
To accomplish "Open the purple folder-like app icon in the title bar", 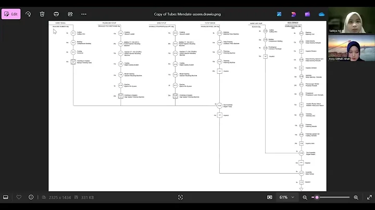I will (x=307, y=14).
